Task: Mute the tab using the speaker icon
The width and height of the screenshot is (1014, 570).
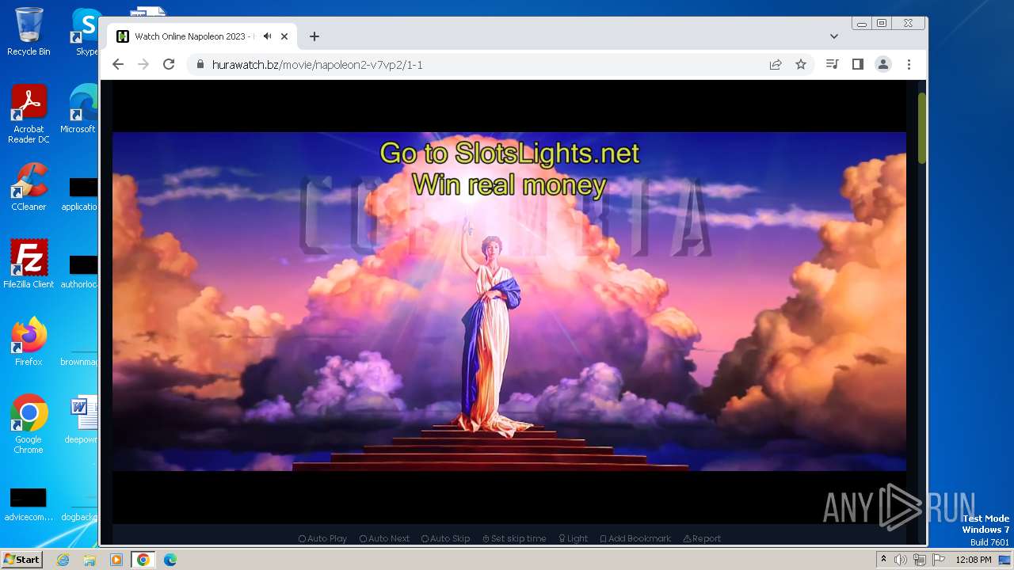Action: [x=268, y=36]
